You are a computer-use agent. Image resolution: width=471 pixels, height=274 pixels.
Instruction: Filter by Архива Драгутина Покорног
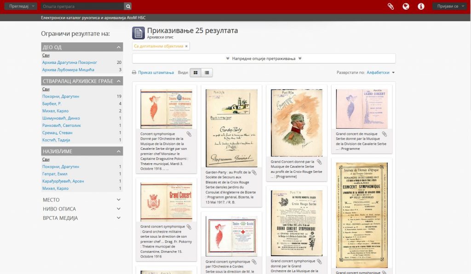(69, 63)
